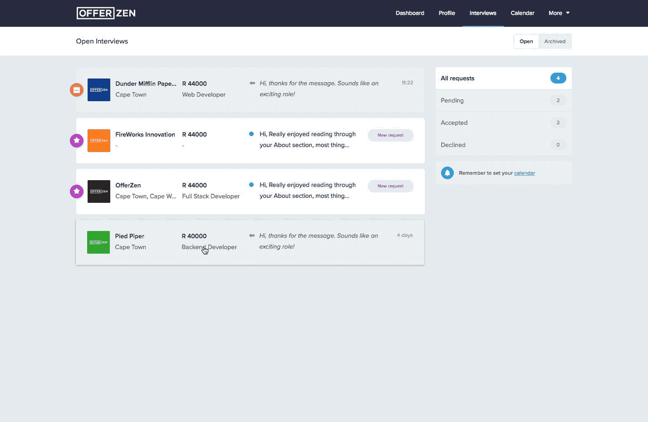The width and height of the screenshot is (648, 422).
Task: Filter by Pending requests
Action: coord(504,100)
